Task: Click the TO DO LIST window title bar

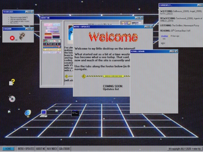Action: coord(18,12)
